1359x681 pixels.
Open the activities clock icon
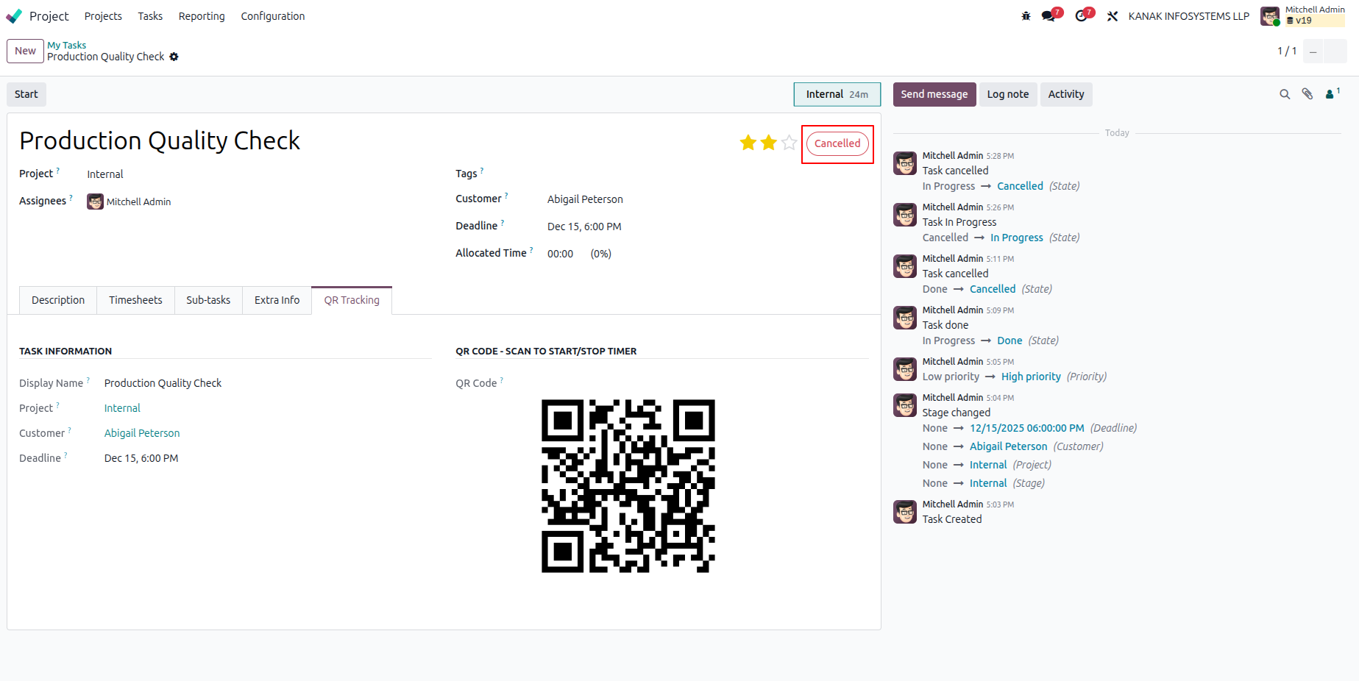click(x=1081, y=16)
